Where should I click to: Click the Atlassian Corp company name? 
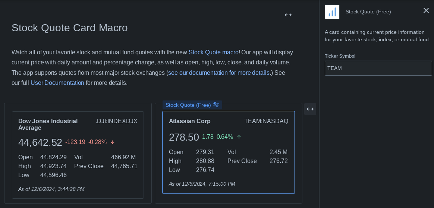(190, 121)
